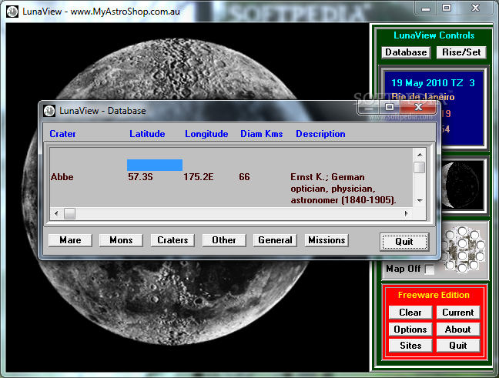Viewport: 499px width, 378px height.
Task: Minimize the main LunaView window
Action: click(x=426, y=8)
